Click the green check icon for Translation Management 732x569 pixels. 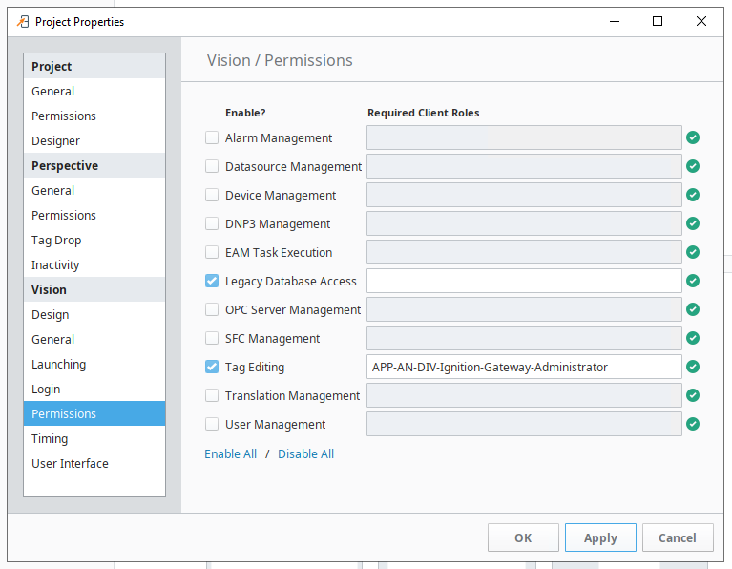[x=693, y=395]
